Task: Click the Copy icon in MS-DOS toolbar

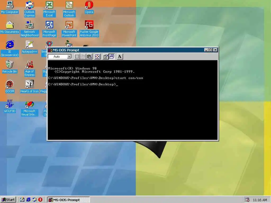Action: (x=83, y=57)
